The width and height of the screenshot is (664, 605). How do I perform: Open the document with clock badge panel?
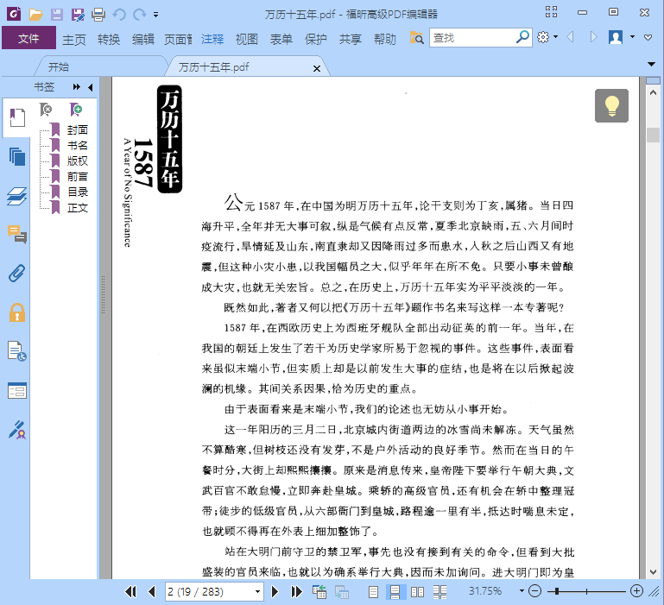click(17, 351)
